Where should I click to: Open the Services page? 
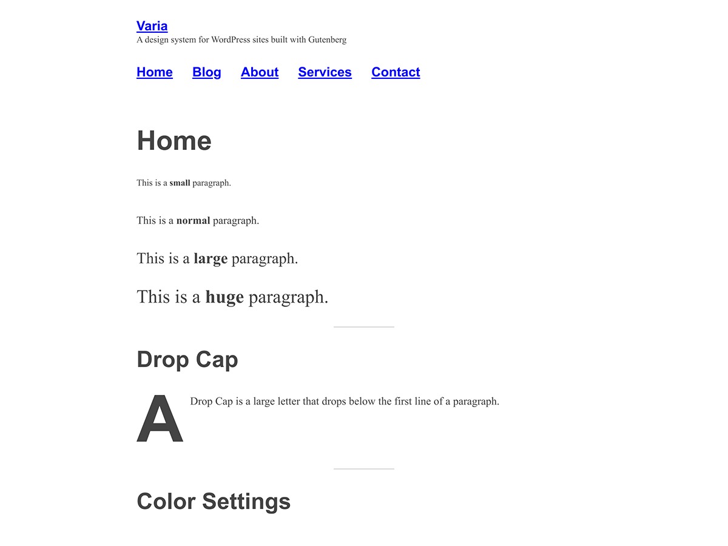point(325,72)
